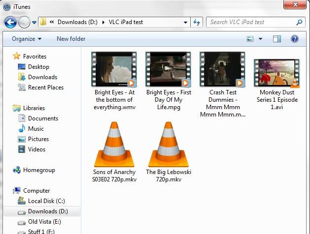The image size is (310, 234).
Task: Select Homegroup in navigation pane
Action: tap(39, 170)
